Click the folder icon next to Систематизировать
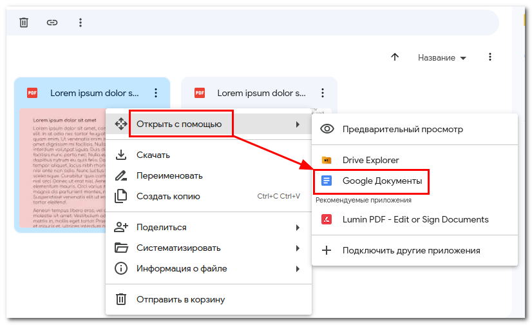Screen dimensions: 532x325 click(x=121, y=248)
